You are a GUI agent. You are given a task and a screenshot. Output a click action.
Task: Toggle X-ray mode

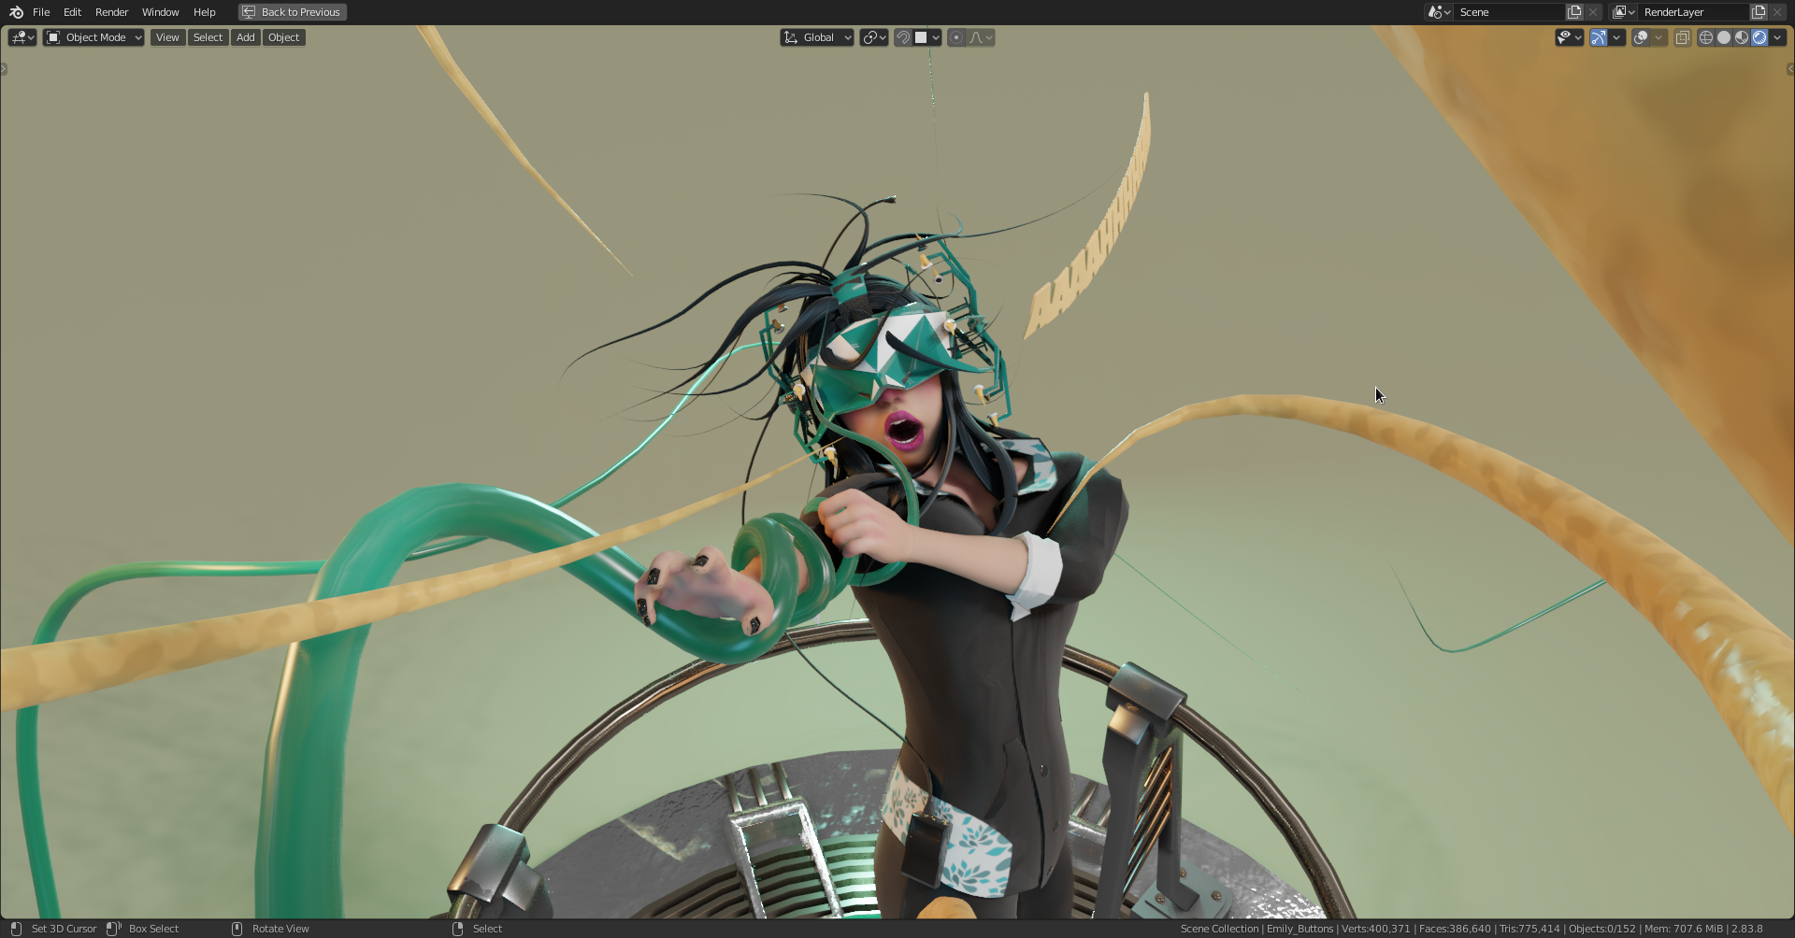point(1682,37)
